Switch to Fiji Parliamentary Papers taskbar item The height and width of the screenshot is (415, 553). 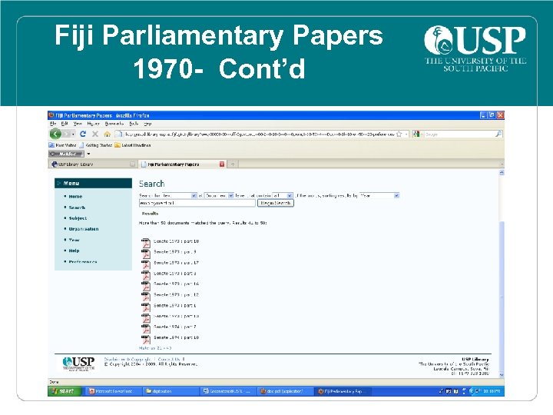[342, 391]
